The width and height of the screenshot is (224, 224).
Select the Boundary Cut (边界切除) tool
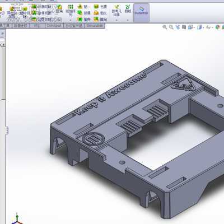point(42,19)
